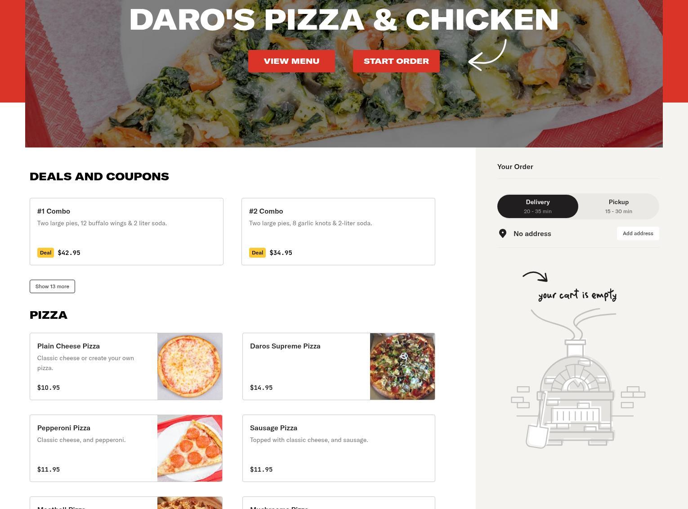Screen dimensions: 688x509
Task: Click the View Menu button
Action: click(291, 61)
